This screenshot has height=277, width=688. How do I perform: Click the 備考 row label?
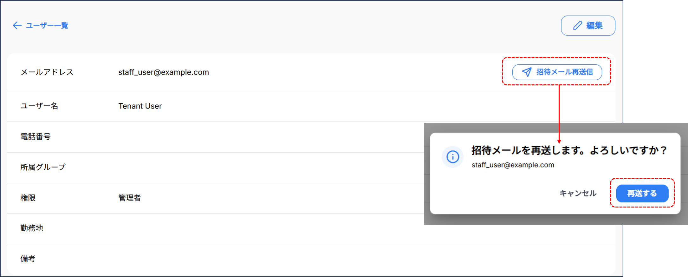[x=28, y=259]
